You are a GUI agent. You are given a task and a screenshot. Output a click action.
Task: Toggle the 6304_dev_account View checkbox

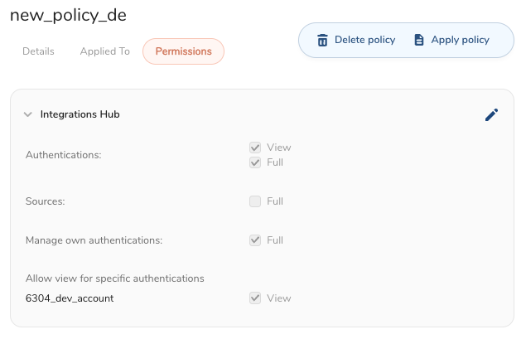(255, 298)
